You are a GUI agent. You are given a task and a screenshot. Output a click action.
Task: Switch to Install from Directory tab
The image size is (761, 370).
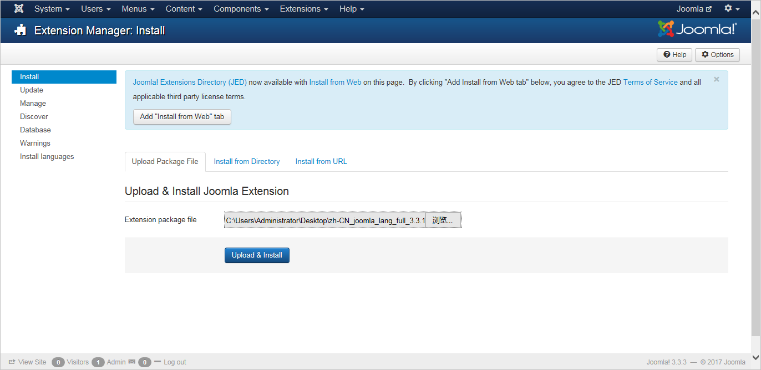pos(247,162)
